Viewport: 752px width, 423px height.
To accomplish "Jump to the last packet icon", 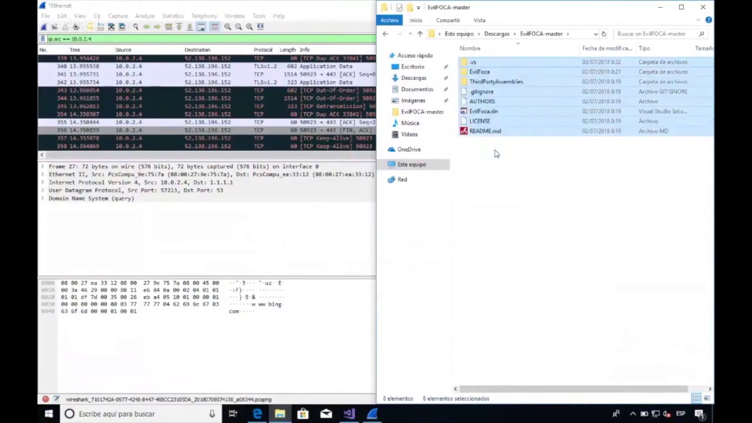I will click(189, 26).
